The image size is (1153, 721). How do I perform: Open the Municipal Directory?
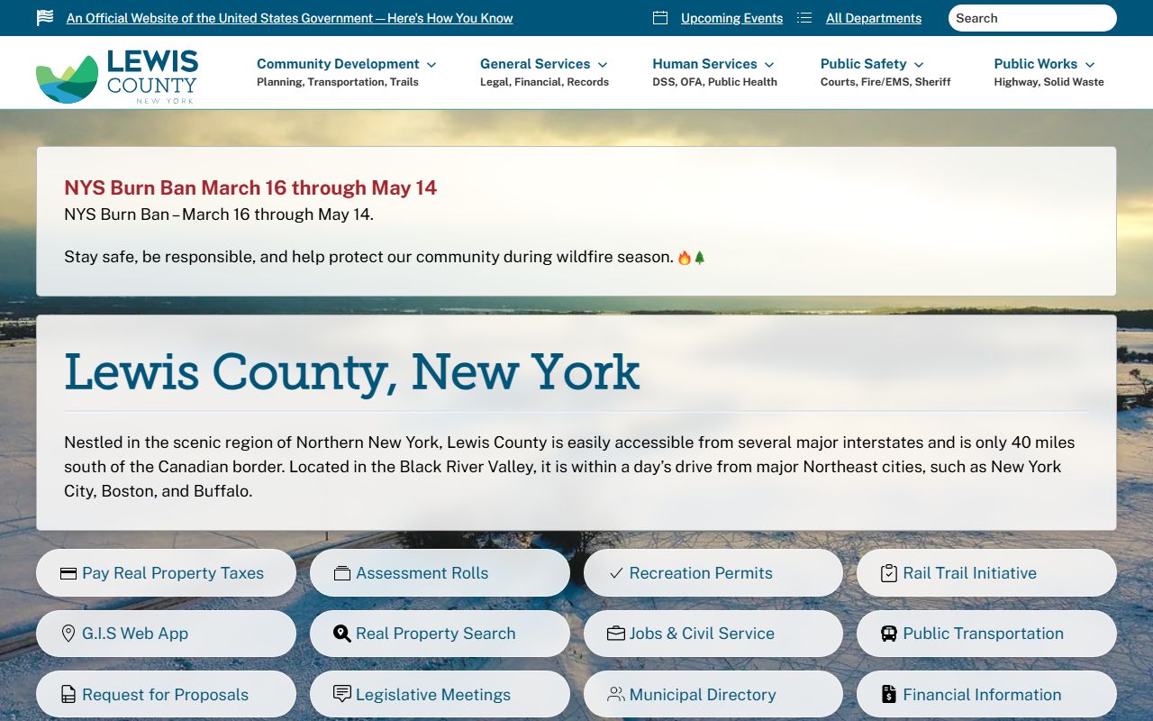[x=713, y=695]
